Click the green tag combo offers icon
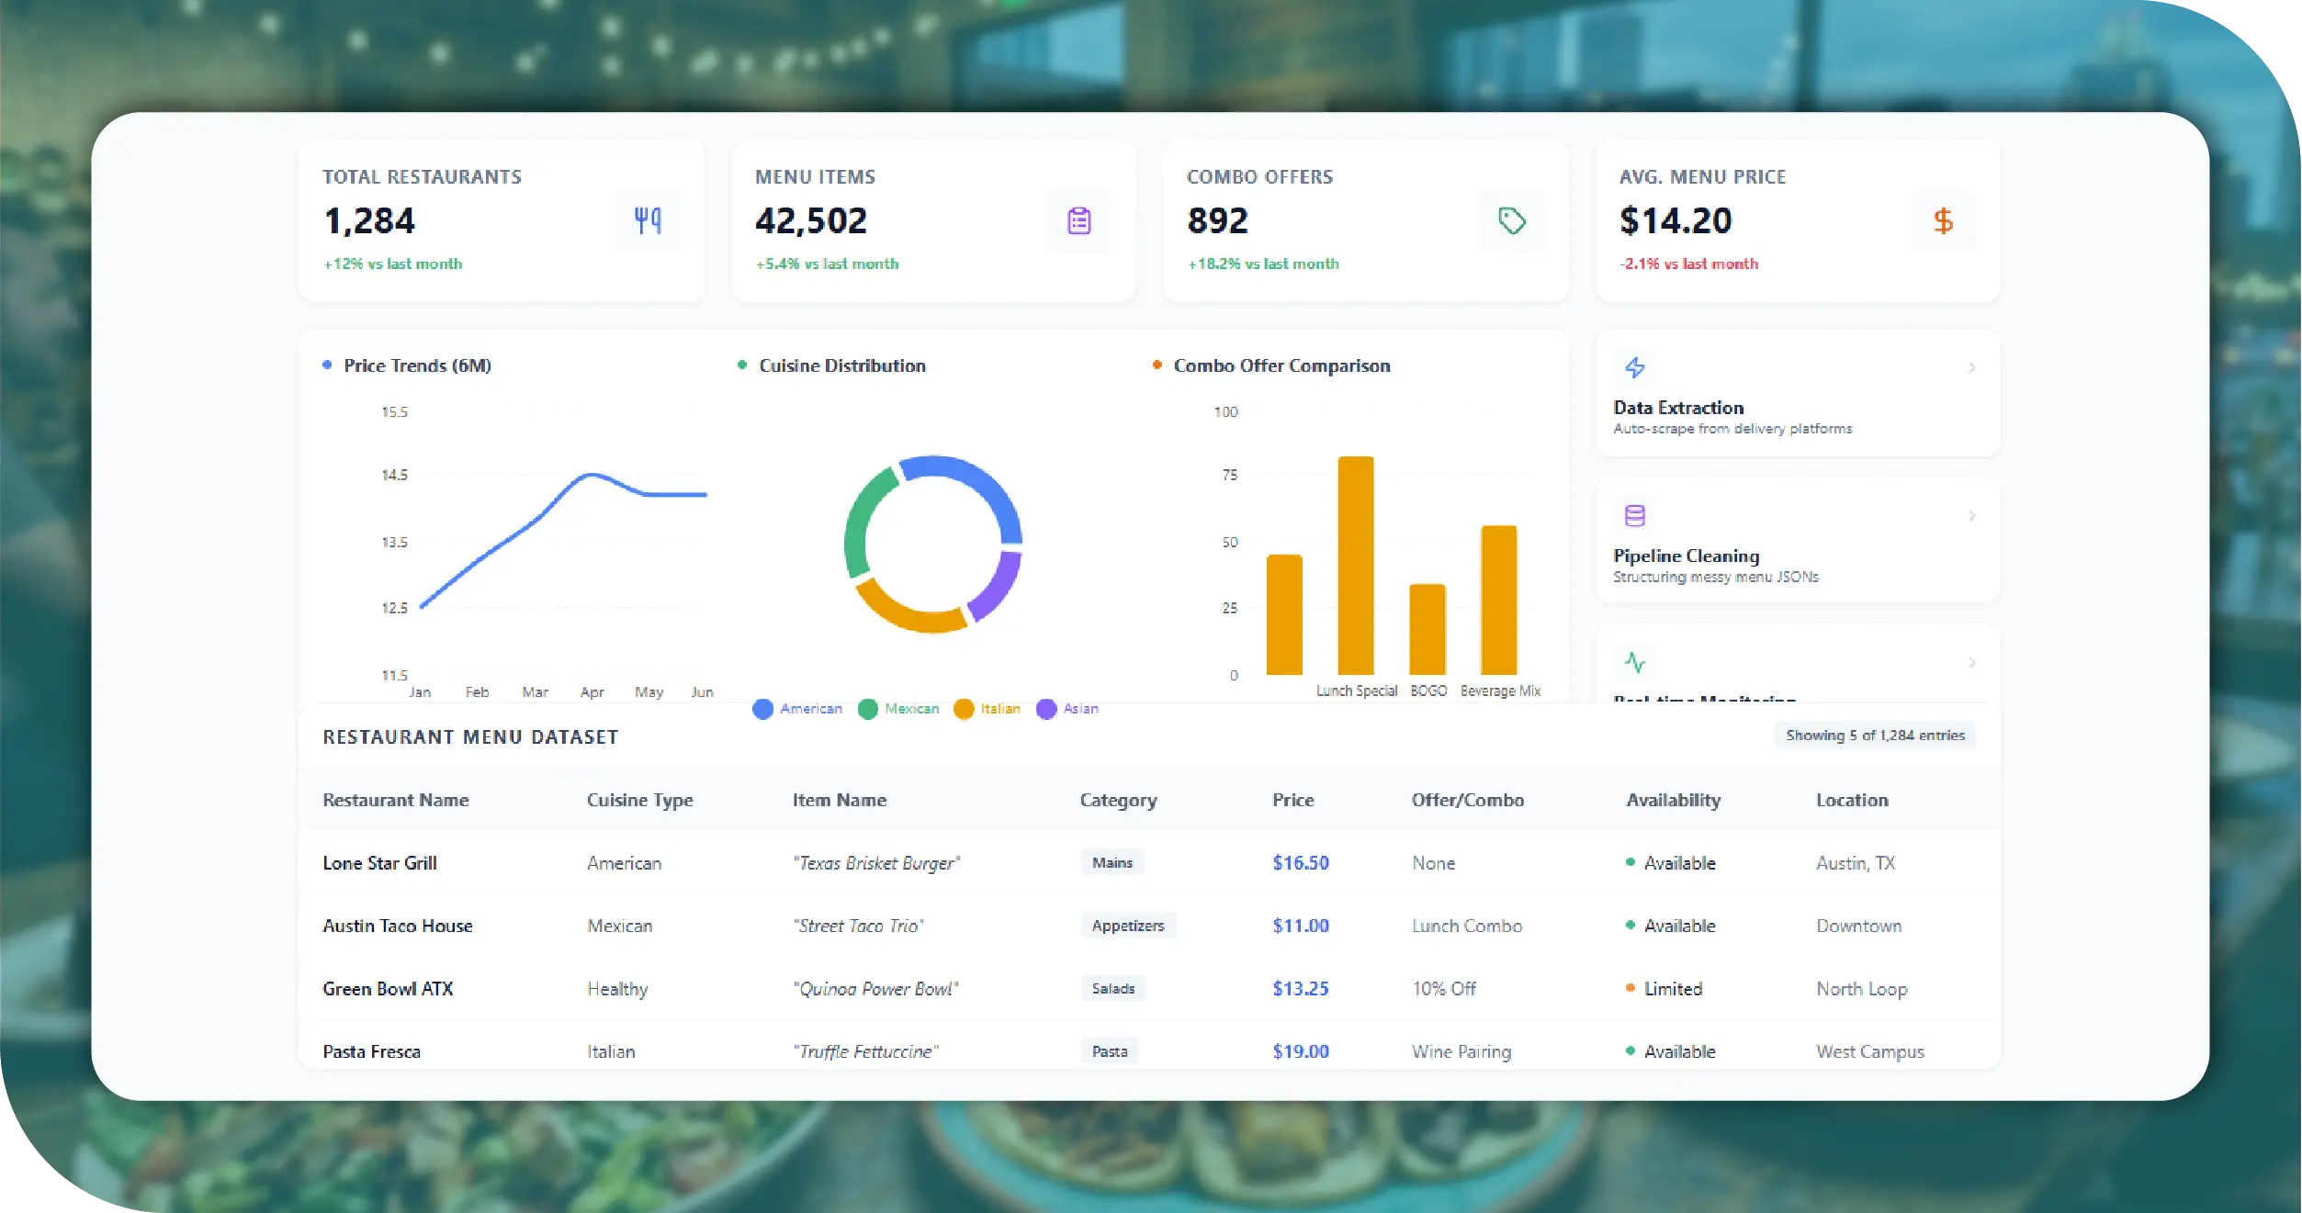Viewport: 2302px width, 1213px height. pyautogui.click(x=1512, y=220)
